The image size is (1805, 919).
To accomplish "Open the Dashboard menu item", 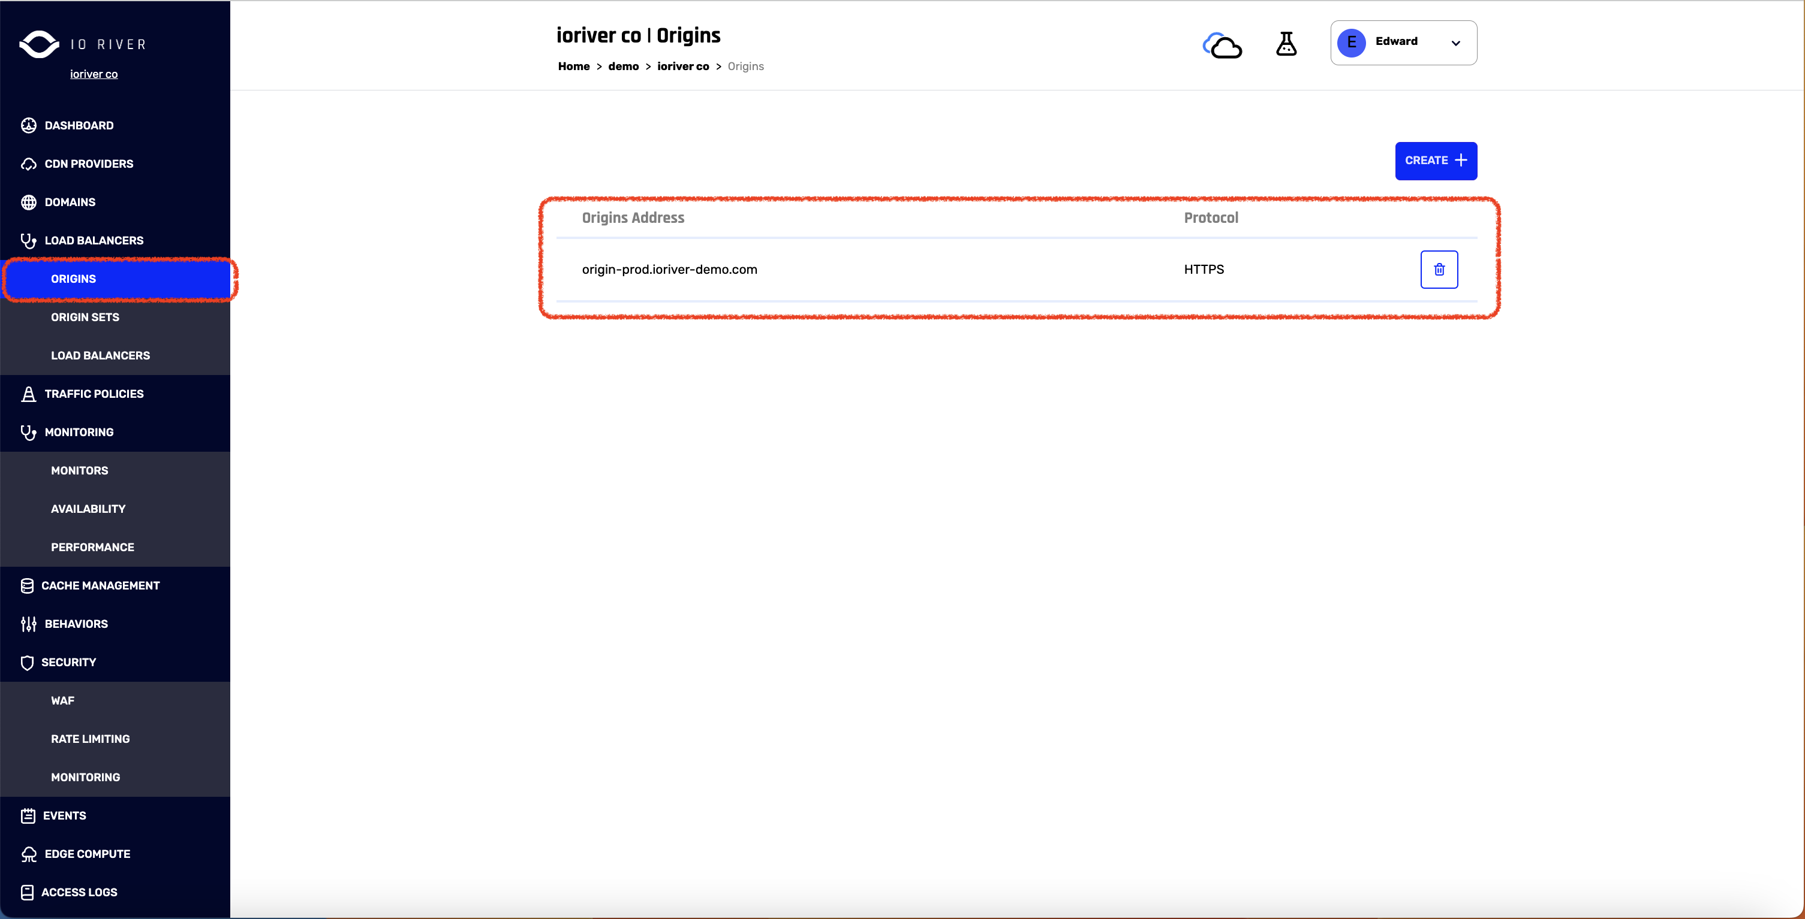I will click(79, 125).
